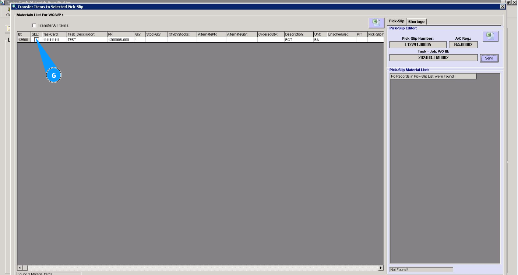This screenshot has width=518, height=275.
Task: Switch to the Pick-Slip tab
Action: (397, 21)
